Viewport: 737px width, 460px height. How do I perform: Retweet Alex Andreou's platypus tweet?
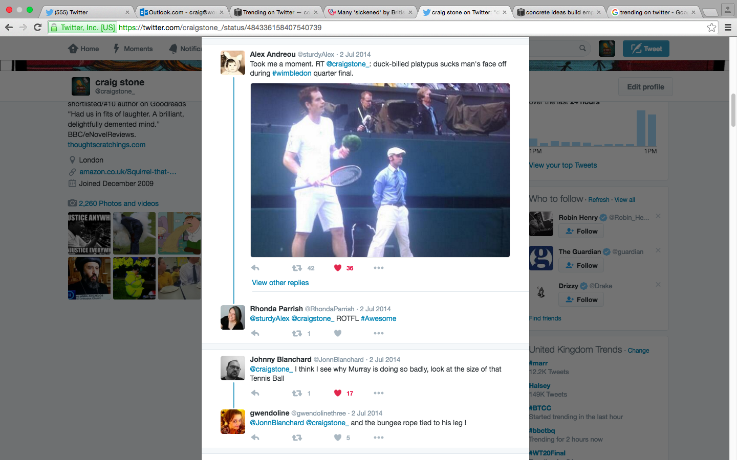click(297, 268)
